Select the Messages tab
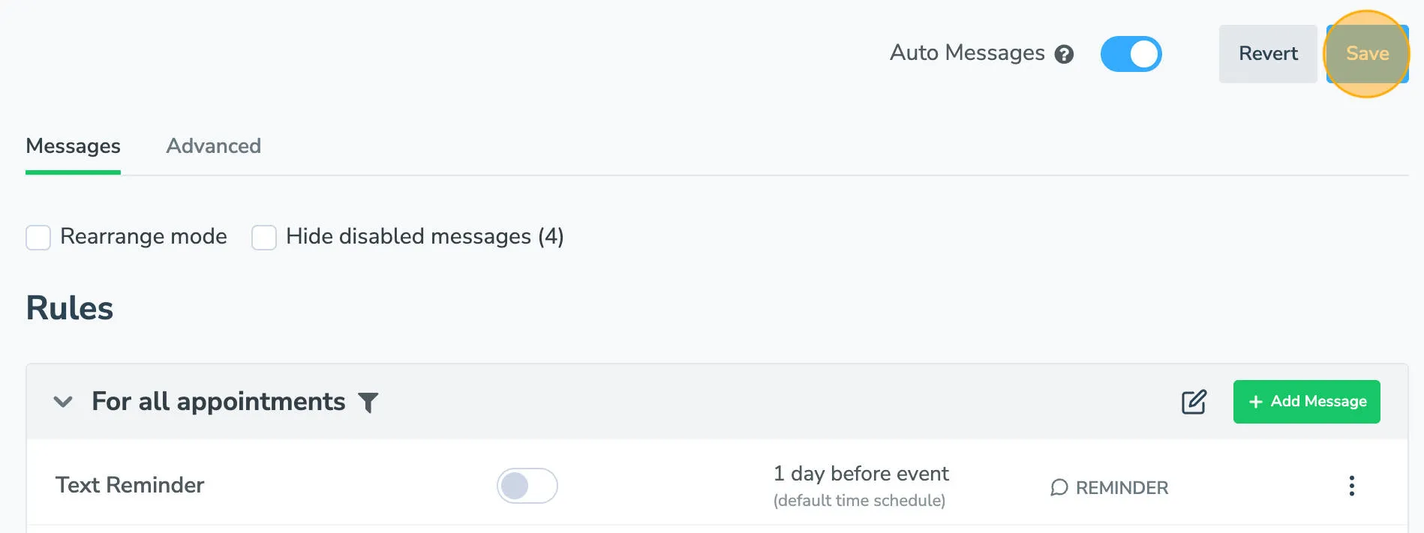This screenshot has width=1424, height=533. [73, 146]
